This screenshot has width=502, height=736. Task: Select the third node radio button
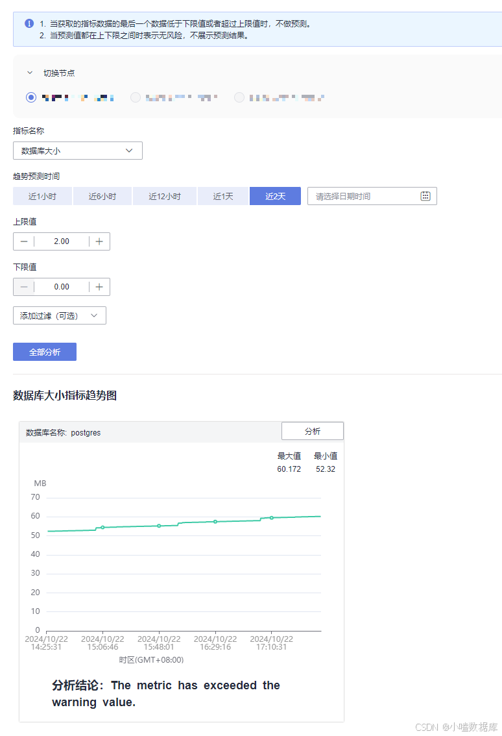239,97
